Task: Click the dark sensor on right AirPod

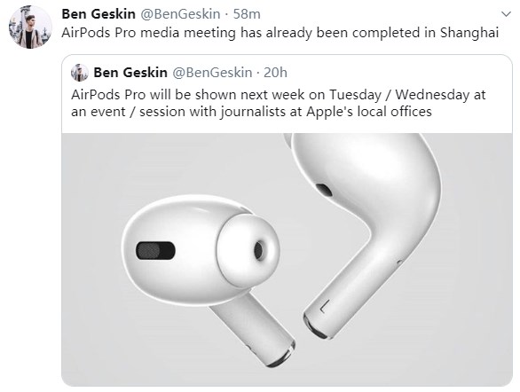Action: point(324,190)
